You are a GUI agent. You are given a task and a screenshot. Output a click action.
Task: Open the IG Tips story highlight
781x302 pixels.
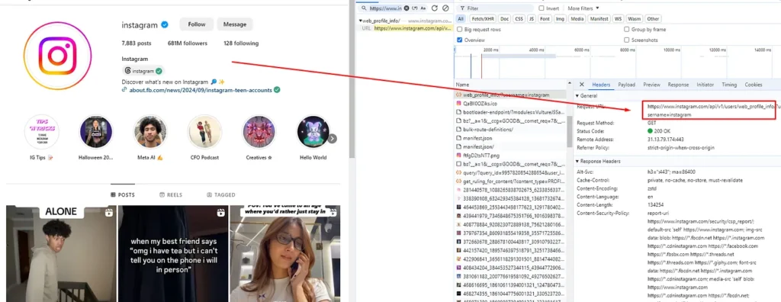42,132
